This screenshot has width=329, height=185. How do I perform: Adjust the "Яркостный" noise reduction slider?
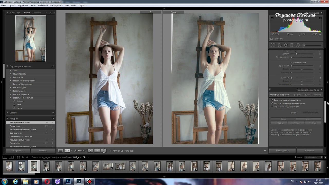291,66
